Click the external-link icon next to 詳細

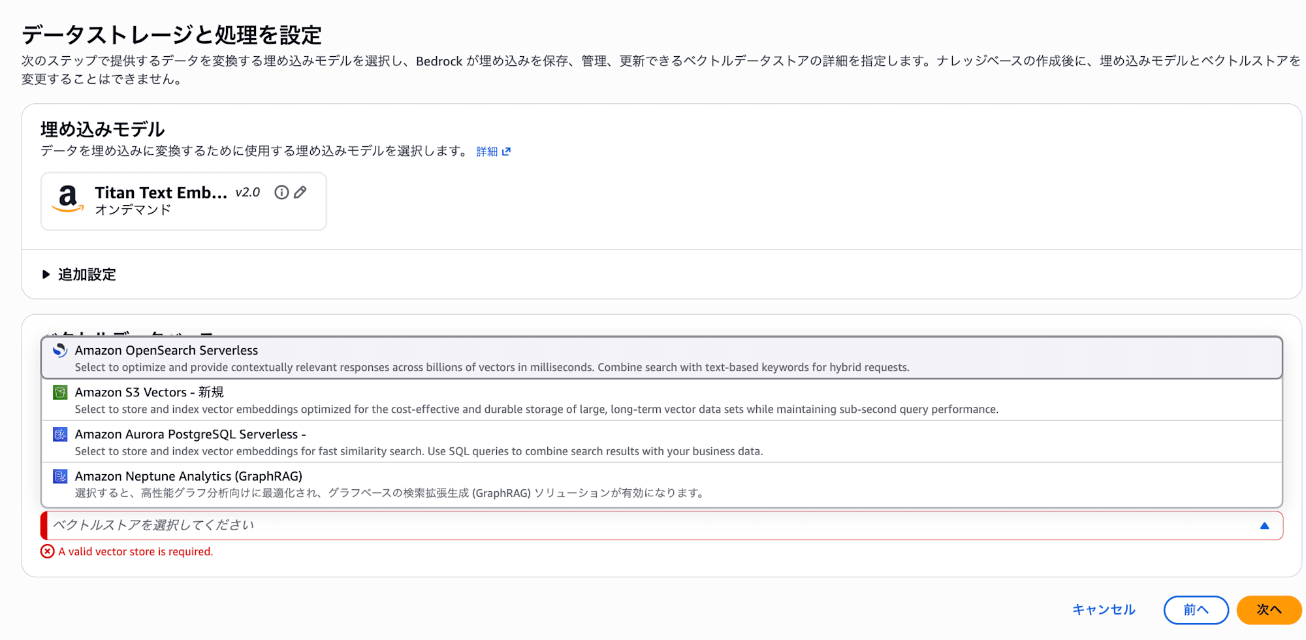[x=506, y=152]
